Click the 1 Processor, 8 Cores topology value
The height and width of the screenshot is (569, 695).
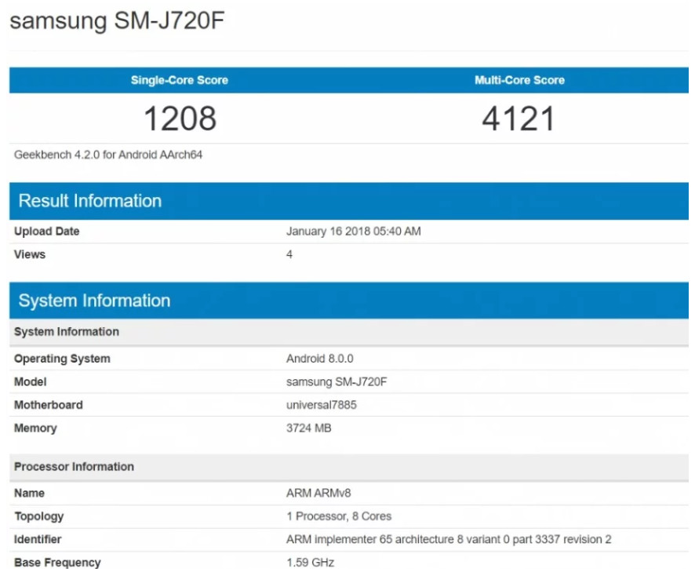pyautogui.click(x=339, y=516)
